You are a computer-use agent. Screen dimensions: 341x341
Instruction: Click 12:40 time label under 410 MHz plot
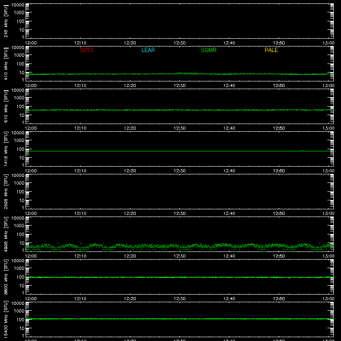coord(229,86)
